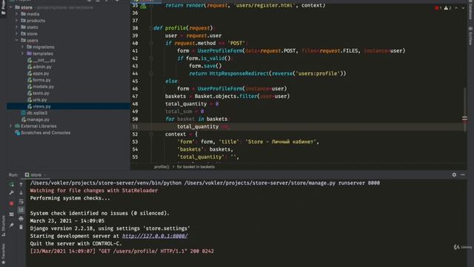Click the GET /users/profile/ log line

[121, 251]
